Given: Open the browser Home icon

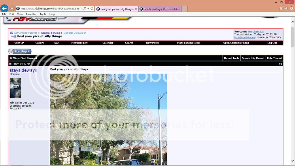Looking at the screenshot, I should tap(281, 8).
